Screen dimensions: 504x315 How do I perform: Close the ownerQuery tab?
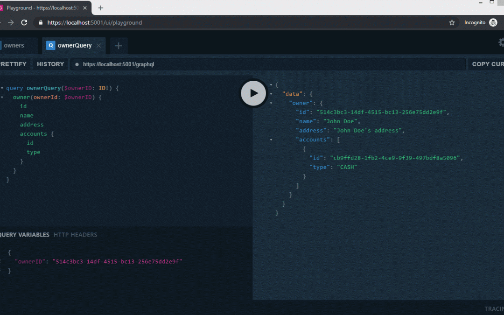pos(98,46)
